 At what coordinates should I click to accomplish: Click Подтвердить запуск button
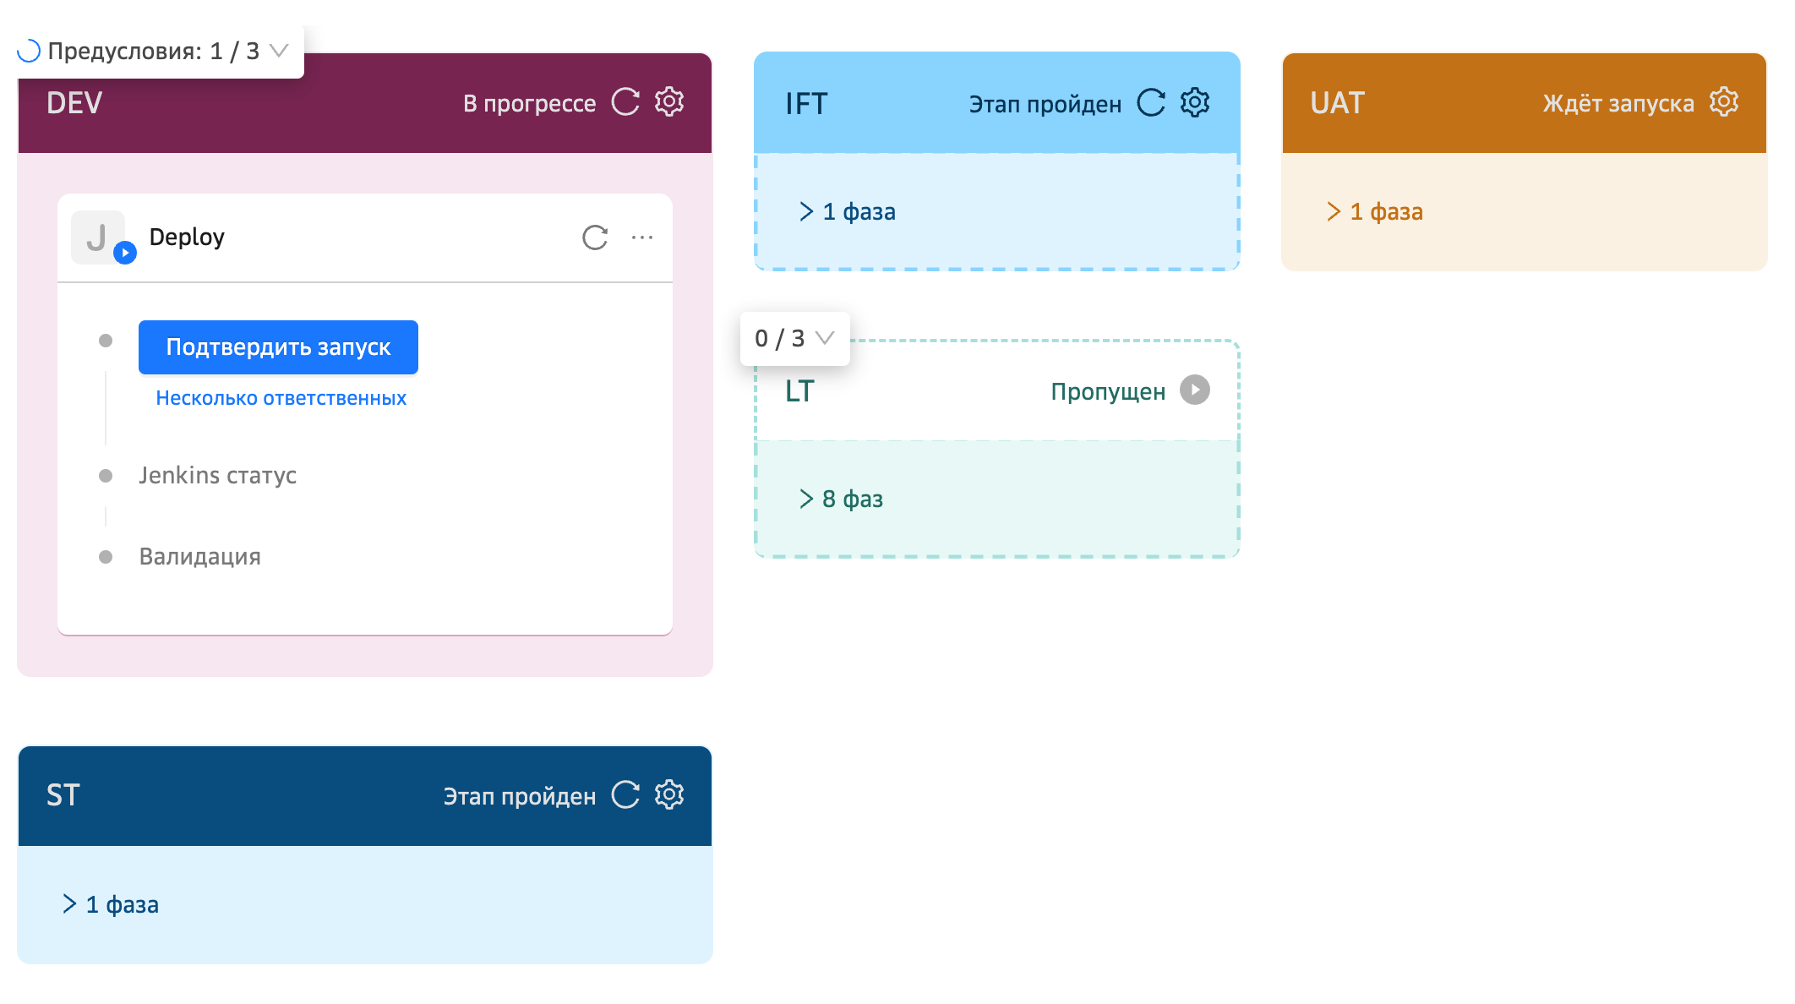278,347
